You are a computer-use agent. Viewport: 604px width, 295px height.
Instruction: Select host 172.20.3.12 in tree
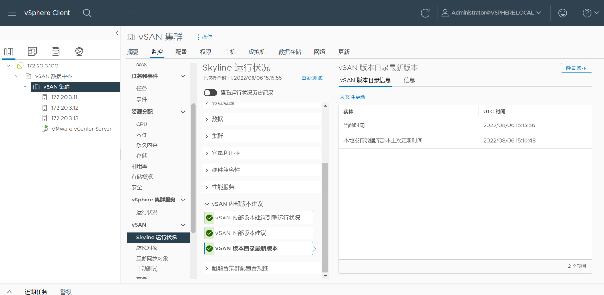pos(64,107)
